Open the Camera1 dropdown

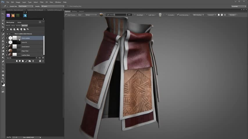pos(212,15)
